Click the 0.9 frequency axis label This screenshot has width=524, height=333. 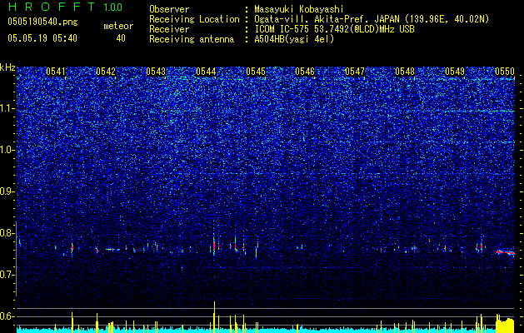click(x=7, y=191)
